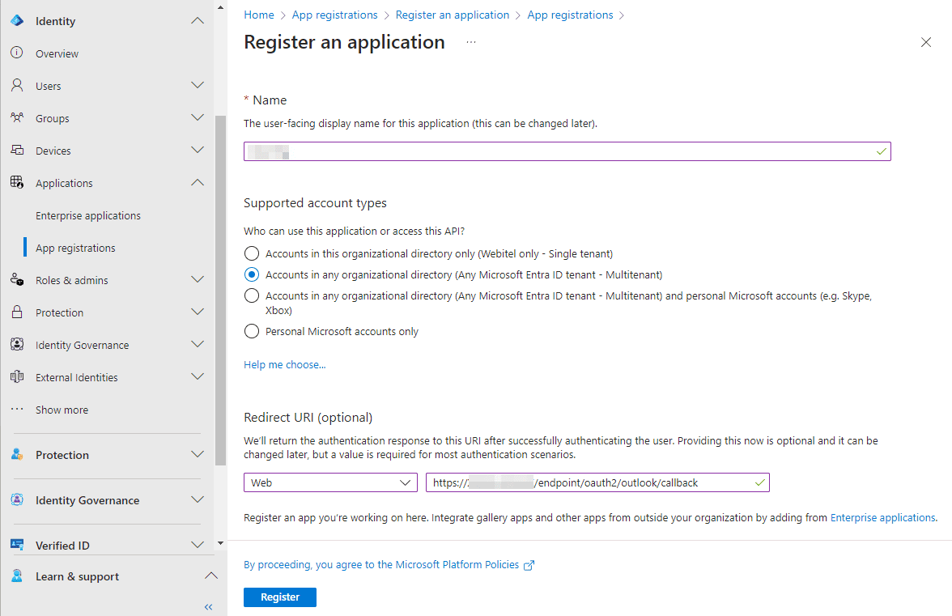Image resolution: width=952 pixels, height=616 pixels.
Task: Click the Roles & admins icon
Action: click(17, 280)
